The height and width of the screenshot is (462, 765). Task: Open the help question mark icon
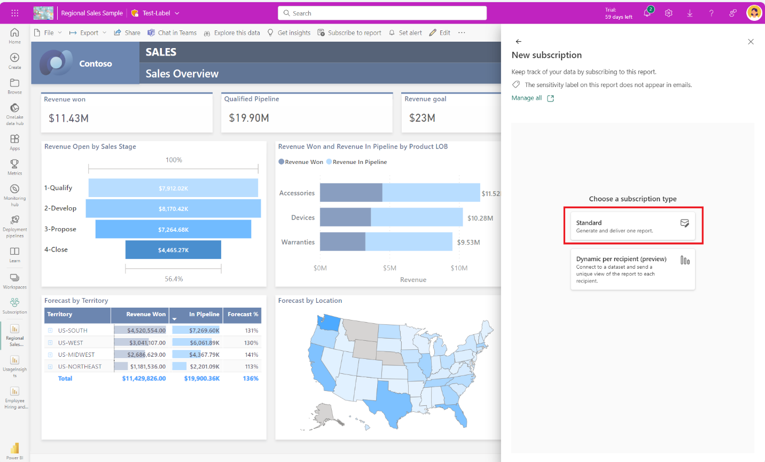coord(711,13)
